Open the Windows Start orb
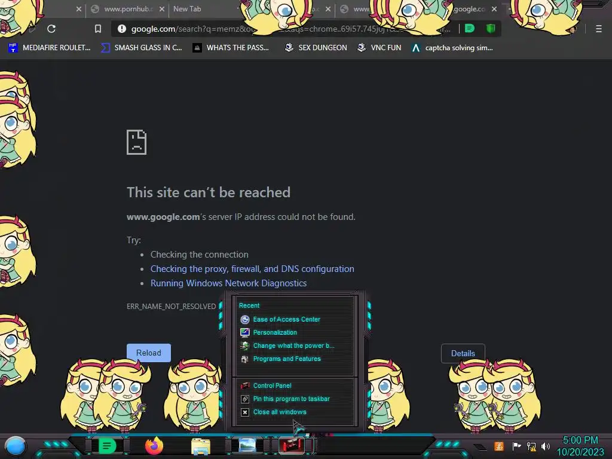The height and width of the screenshot is (459, 612). tap(15, 446)
